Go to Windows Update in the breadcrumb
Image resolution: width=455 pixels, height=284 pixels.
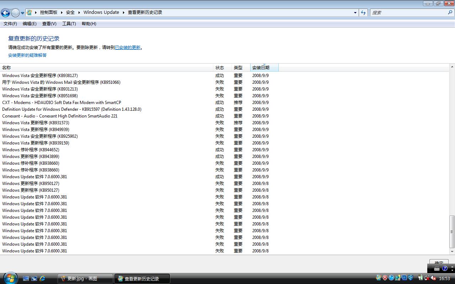pos(101,12)
